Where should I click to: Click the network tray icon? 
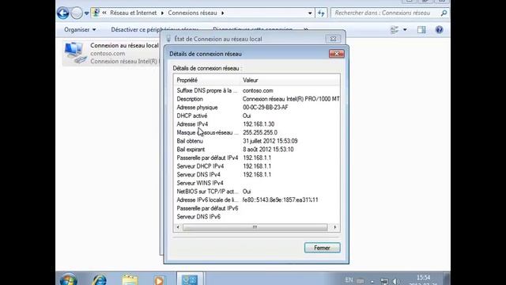[x=384, y=281]
